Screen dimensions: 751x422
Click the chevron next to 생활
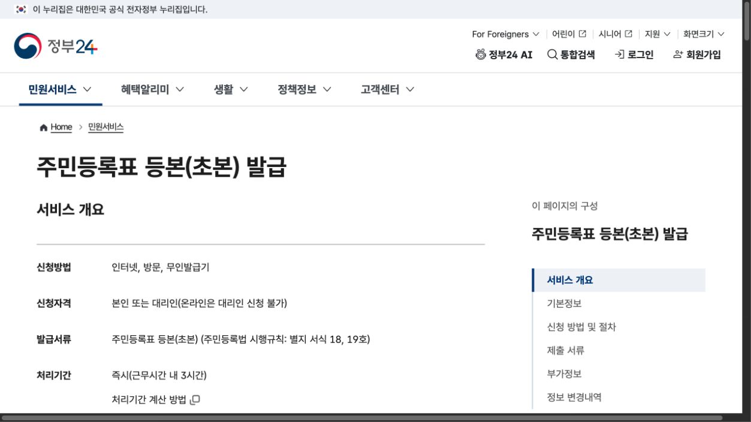[243, 90]
